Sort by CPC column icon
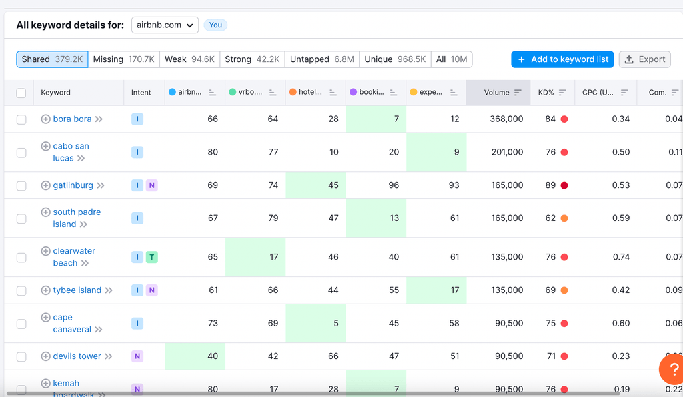This screenshot has width=683, height=397. [624, 92]
